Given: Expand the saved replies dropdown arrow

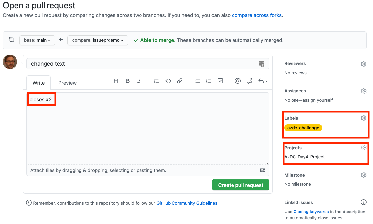Looking at the screenshot, I should (266, 81).
